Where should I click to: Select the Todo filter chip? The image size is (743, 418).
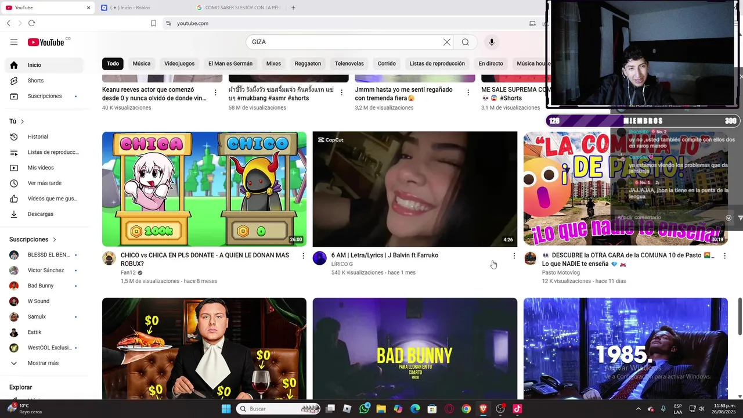(x=113, y=63)
